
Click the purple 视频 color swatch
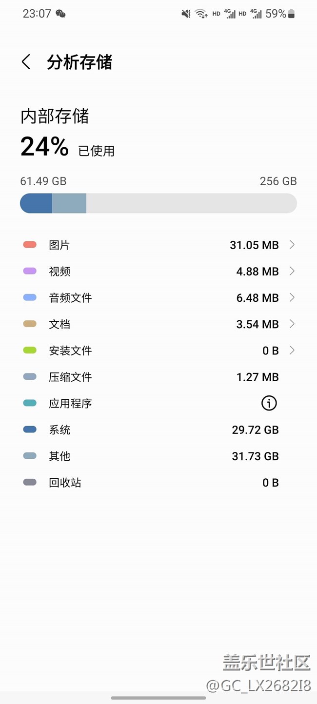coord(30,271)
